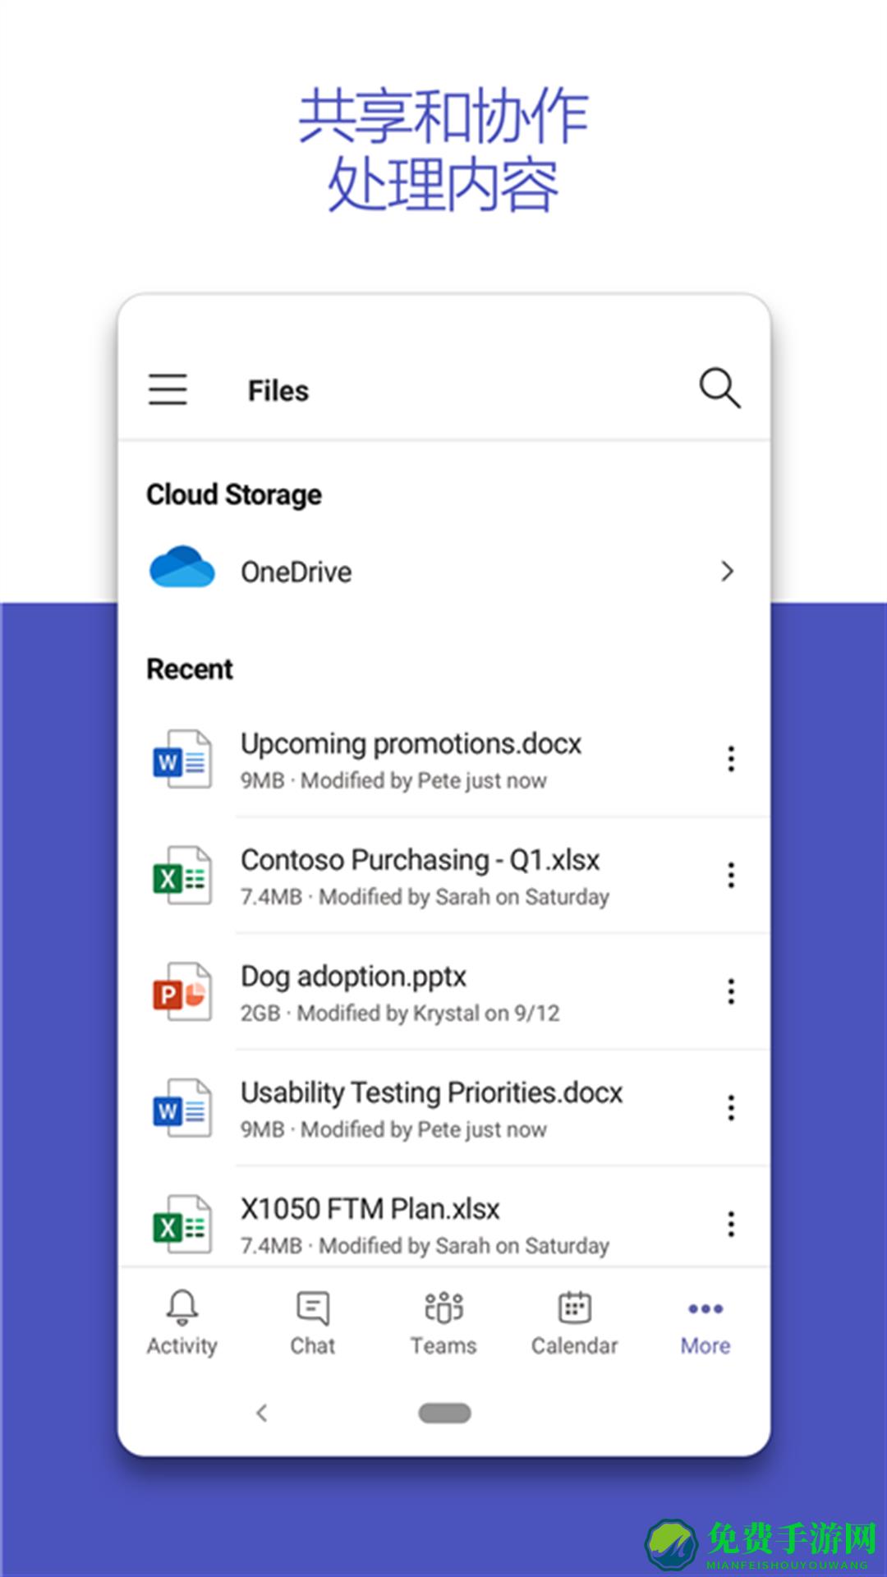Open options for Upcoming promotions.docx
The image size is (887, 1577).
730,759
